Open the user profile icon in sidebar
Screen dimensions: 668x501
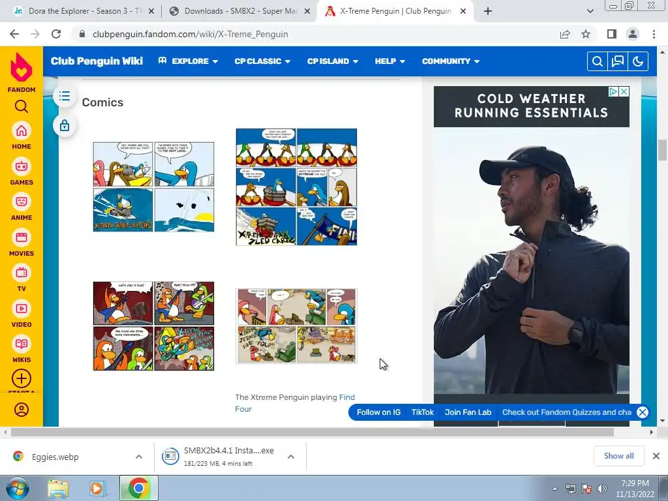[22, 410]
